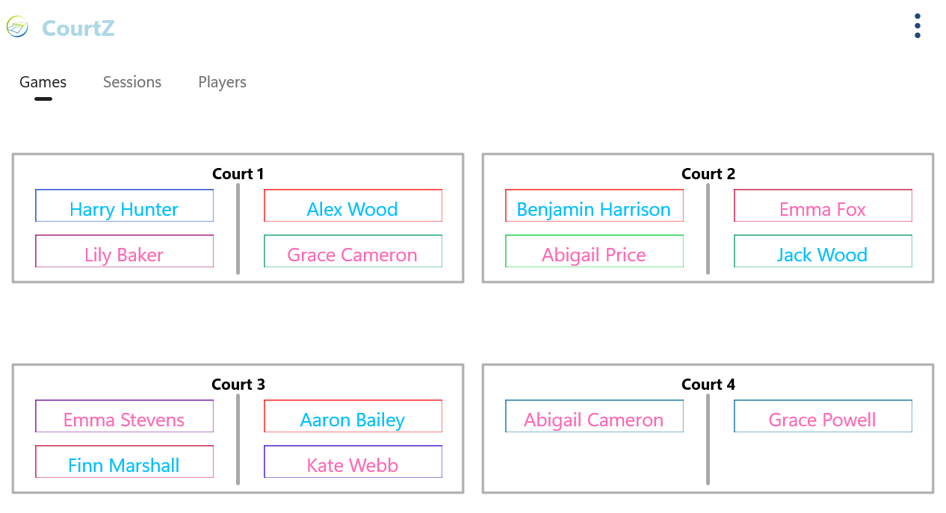
Task: Click Lily Baker player card
Action: tap(124, 252)
